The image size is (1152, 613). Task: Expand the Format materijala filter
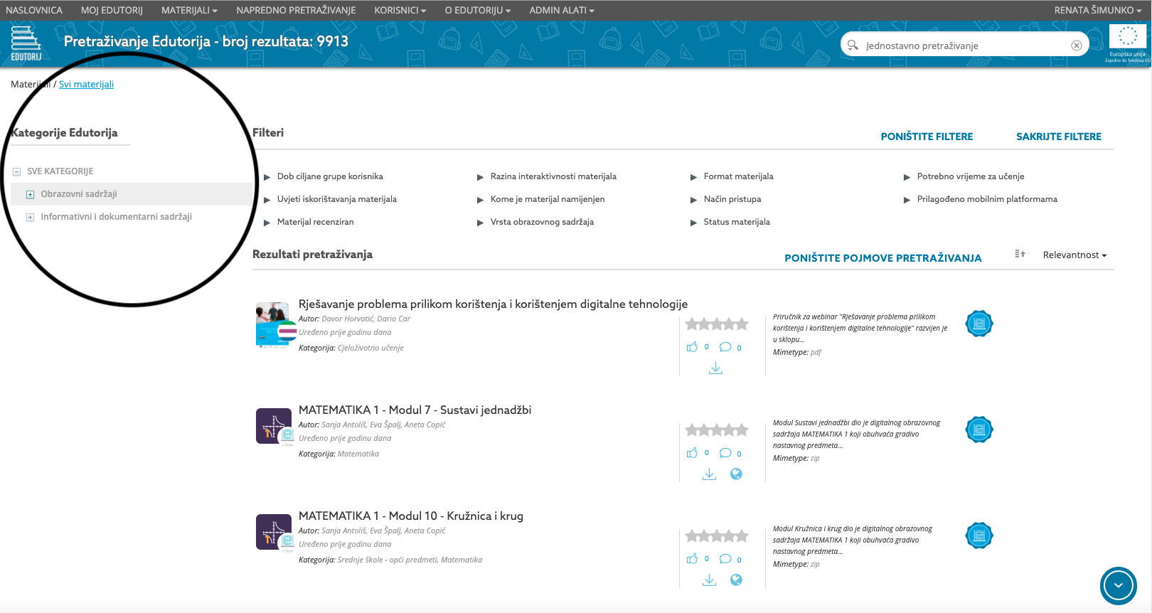(738, 176)
